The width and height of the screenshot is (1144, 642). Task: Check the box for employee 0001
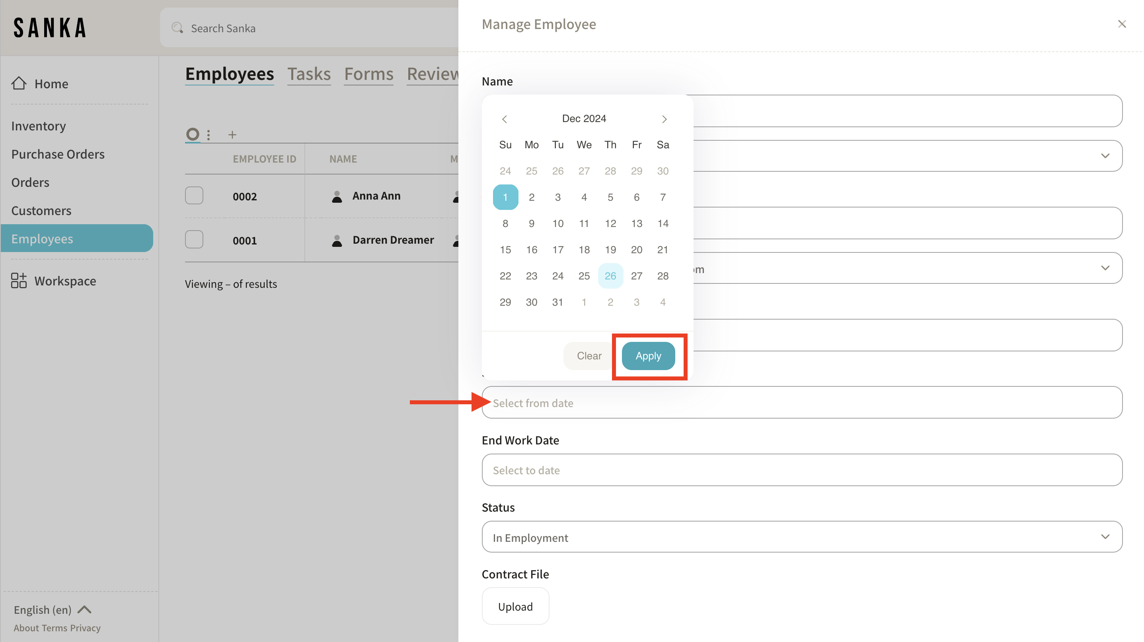click(194, 240)
